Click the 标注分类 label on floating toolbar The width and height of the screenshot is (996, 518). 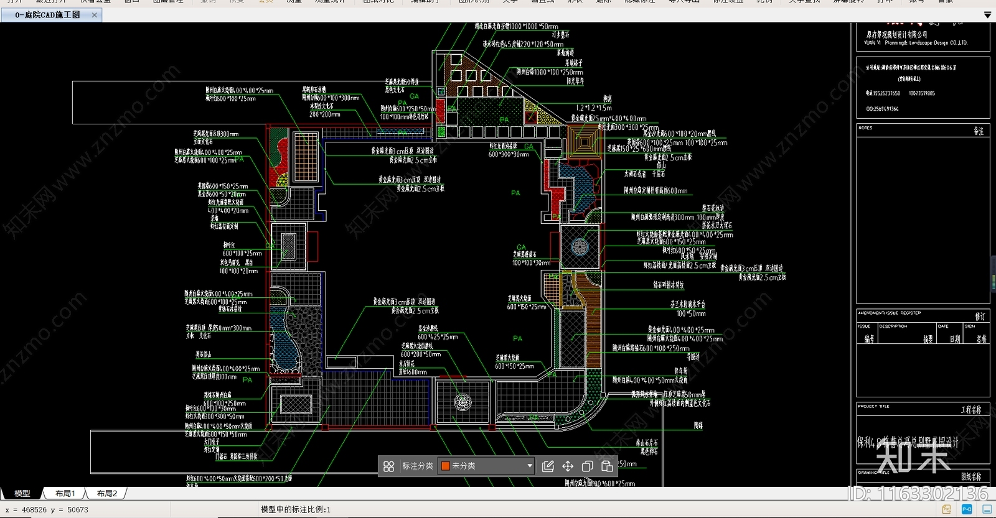pos(418,466)
